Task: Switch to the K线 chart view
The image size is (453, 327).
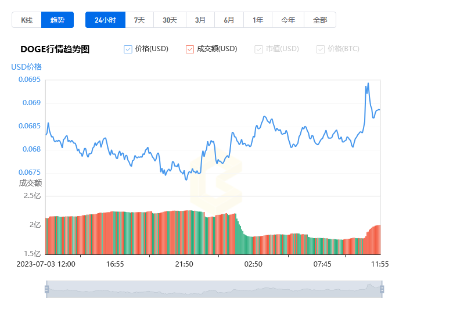Action: tap(27, 20)
